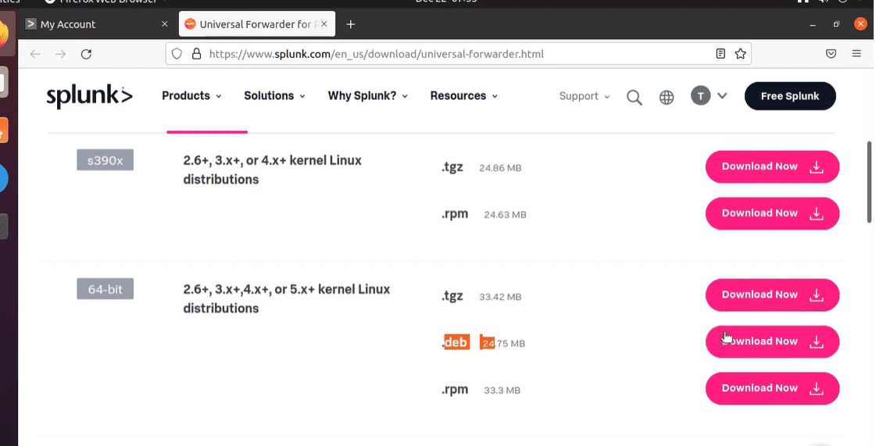The width and height of the screenshot is (883, 446).
Task: Open the Solutions dropdown menu
Action: tap(275, 96)
